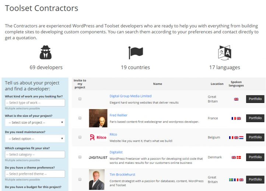Viewport: 266px width, 191px height.
Task: Open the Select type of work selector
Action: point(35,103)
